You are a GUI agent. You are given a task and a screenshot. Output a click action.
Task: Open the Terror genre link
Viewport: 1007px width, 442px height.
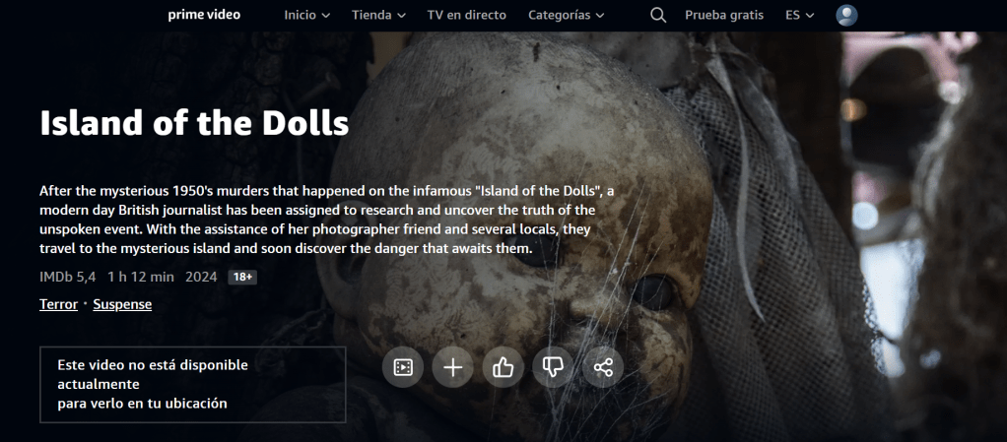pyautogui.click(x=58, y=304)
